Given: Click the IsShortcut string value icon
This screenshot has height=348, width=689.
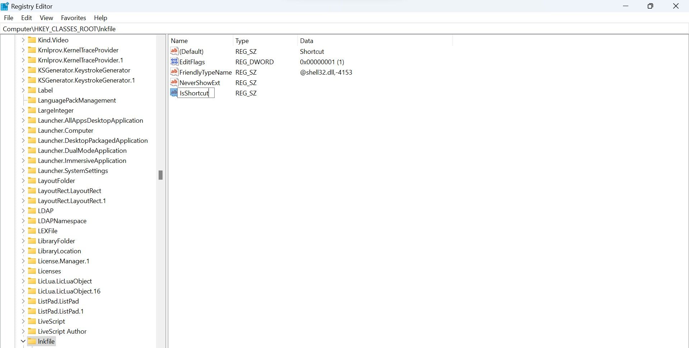Looking at the screenshot, I should coord(174,93).
